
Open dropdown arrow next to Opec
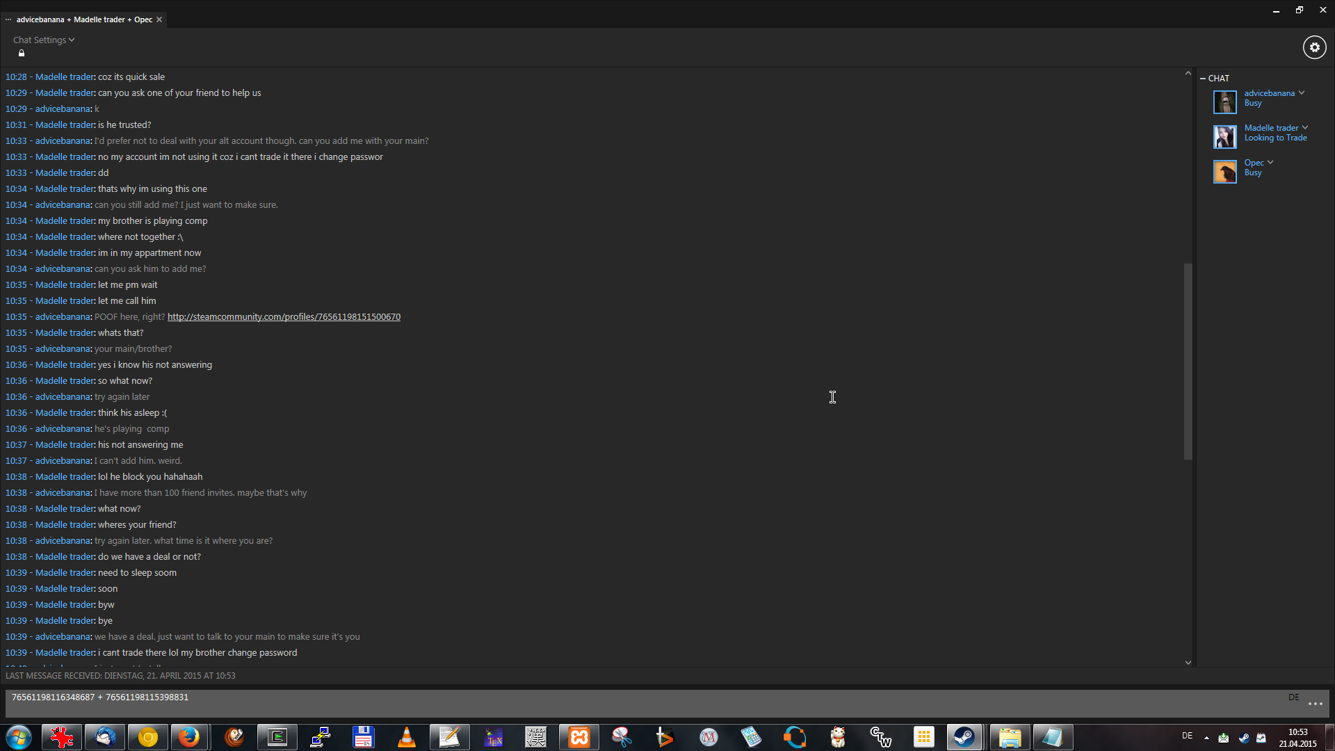pyautogui.click(x=1270, y=162)
